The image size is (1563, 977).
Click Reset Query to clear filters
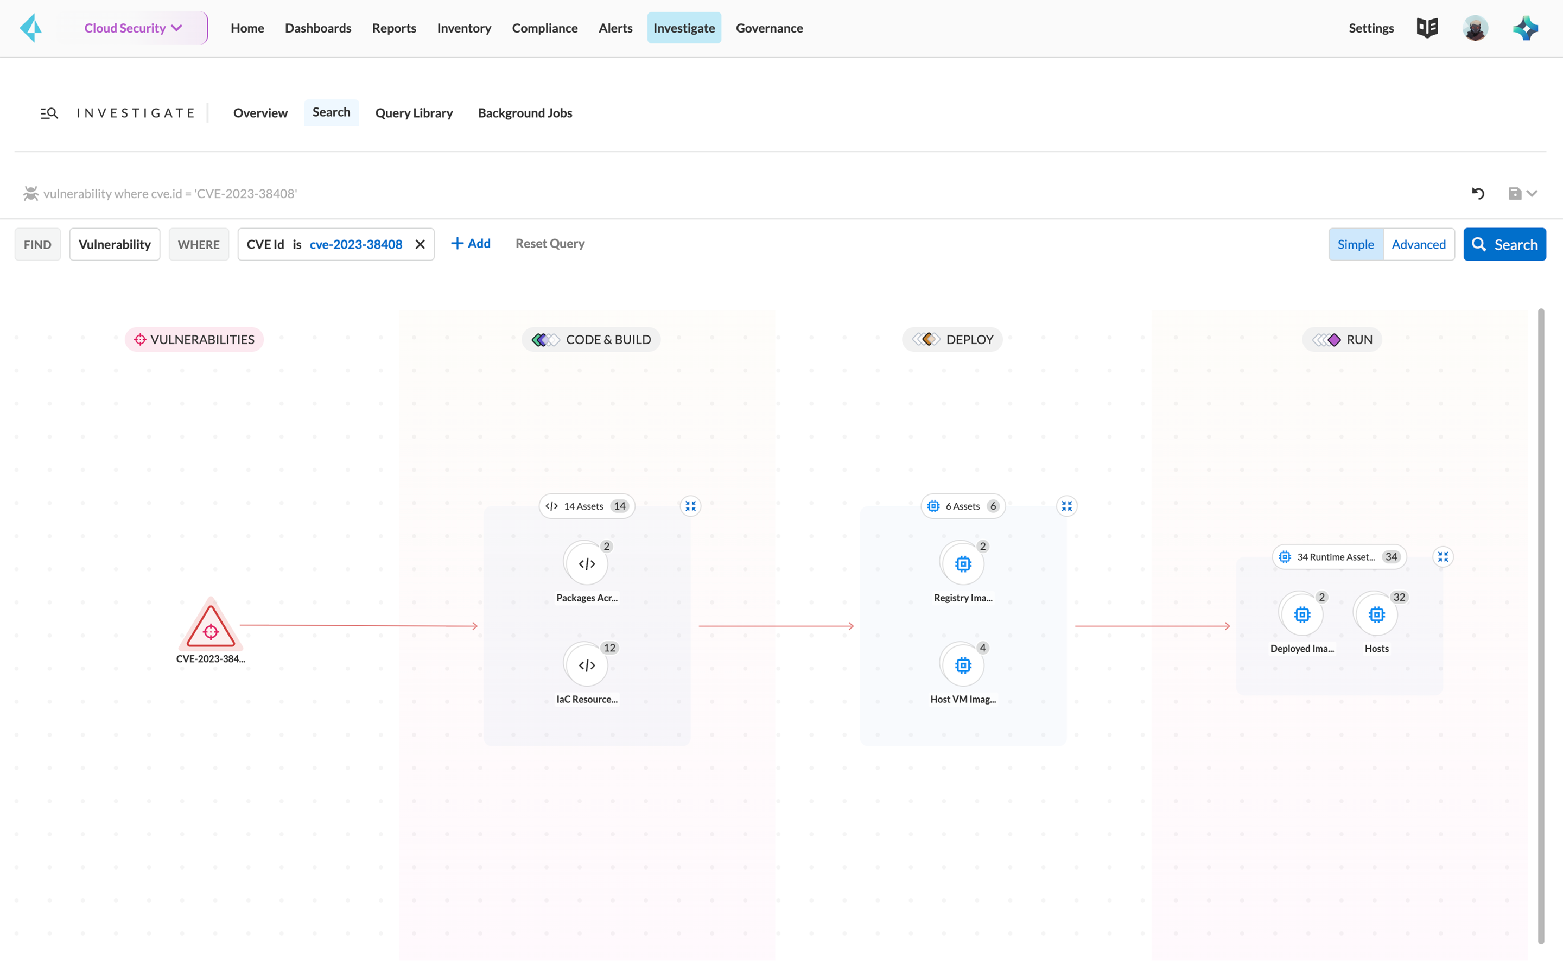tap(550, 243)
